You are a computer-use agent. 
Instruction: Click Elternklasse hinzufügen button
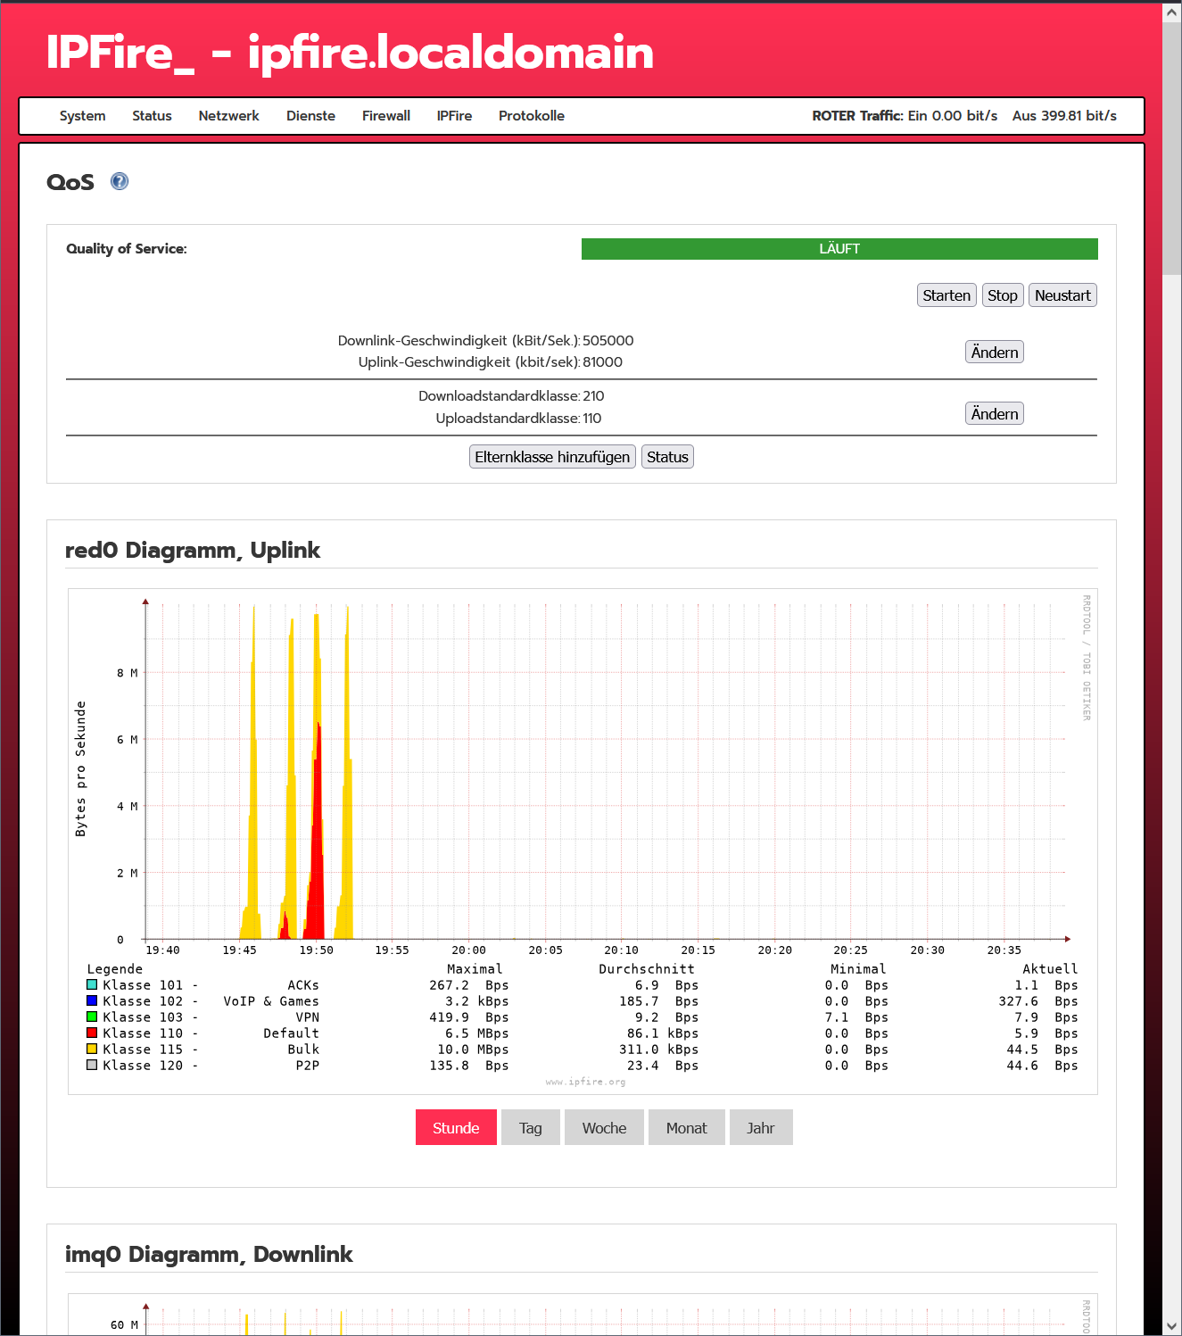click(x=552, y=457)
